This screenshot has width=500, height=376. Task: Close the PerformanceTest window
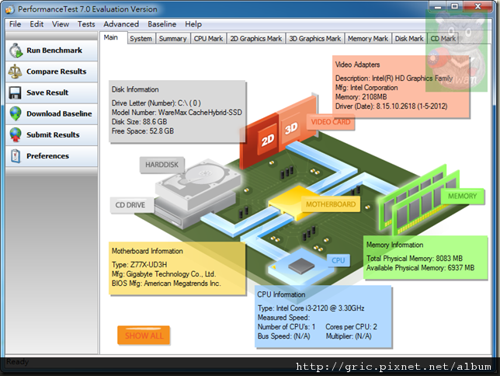coord(477,6)
